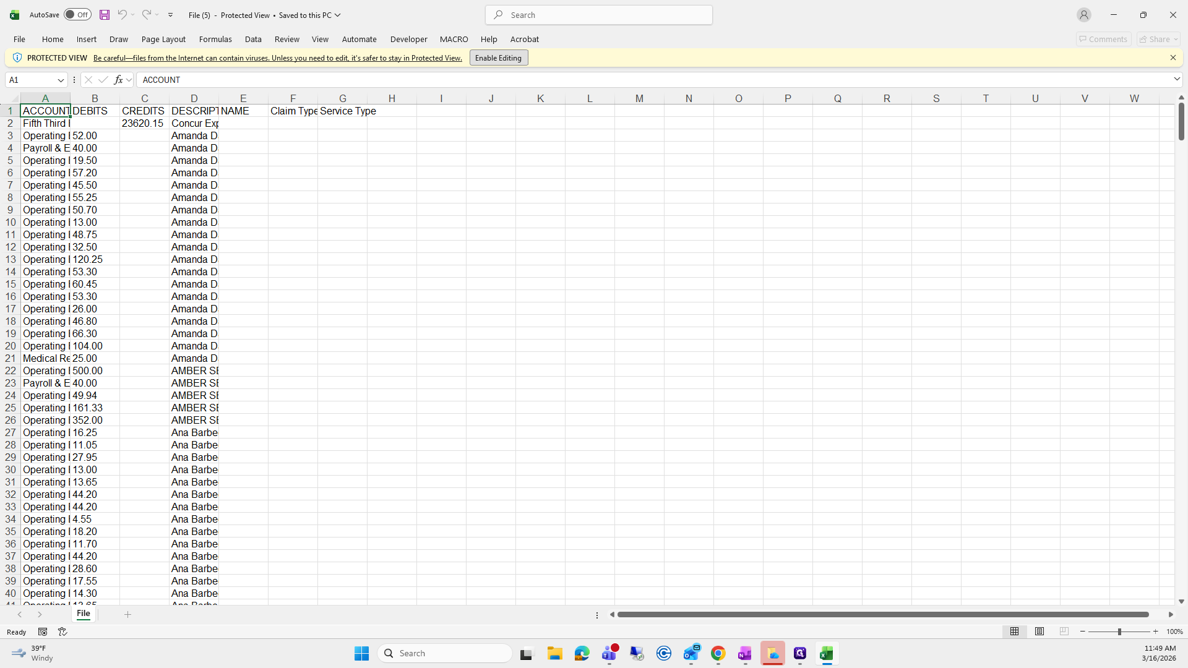Screen dimensions: 1188x668
Task: Click the zoom slider handle
Action: point(1119,632)
